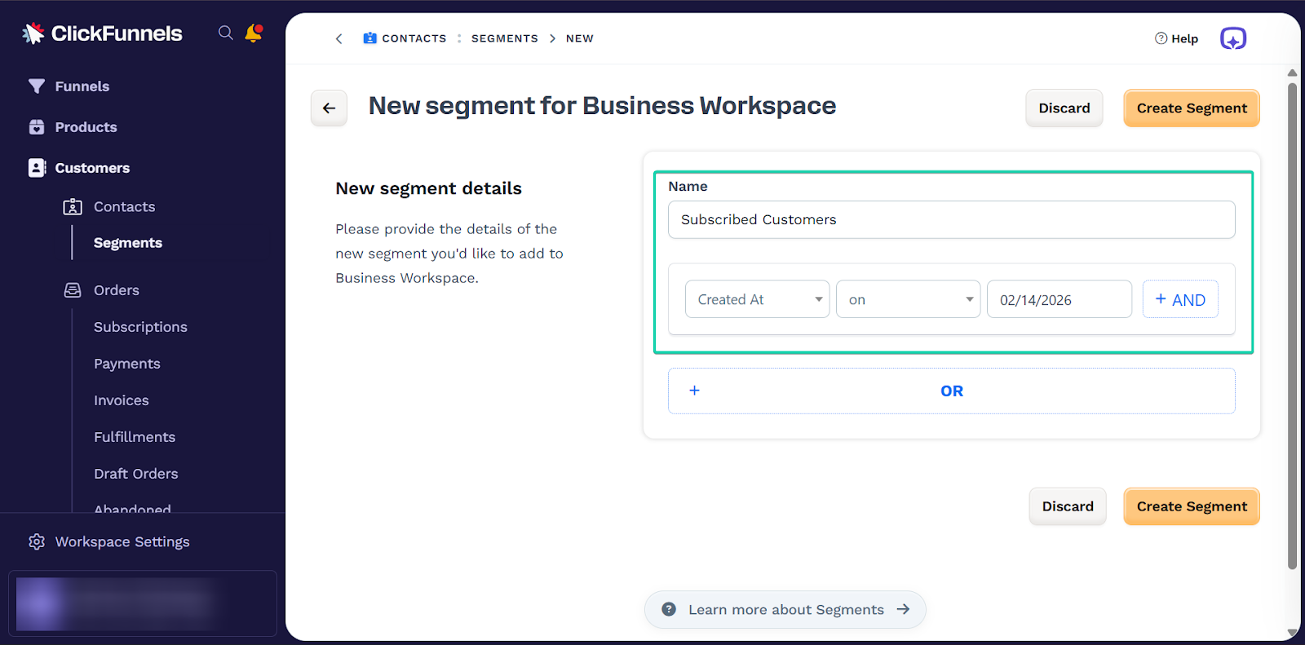The width and height of the screenshot is (1305, 645).
Task: Click the bottom Create Segment button
Action: pos(1192,506)
